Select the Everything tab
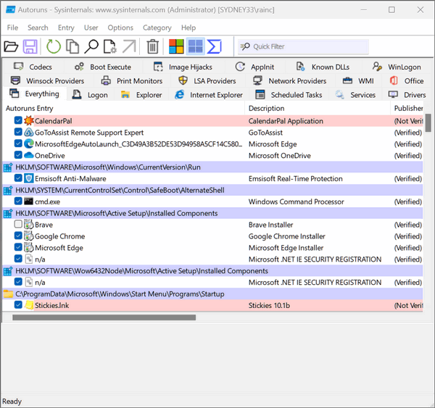Screen dimensions: 435x408 [x=34, y=94]
